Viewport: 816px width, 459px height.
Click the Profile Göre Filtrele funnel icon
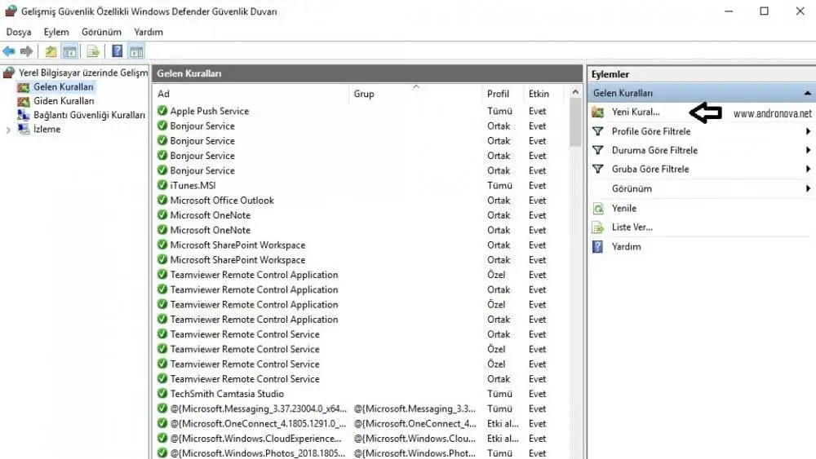coord(598,131)
